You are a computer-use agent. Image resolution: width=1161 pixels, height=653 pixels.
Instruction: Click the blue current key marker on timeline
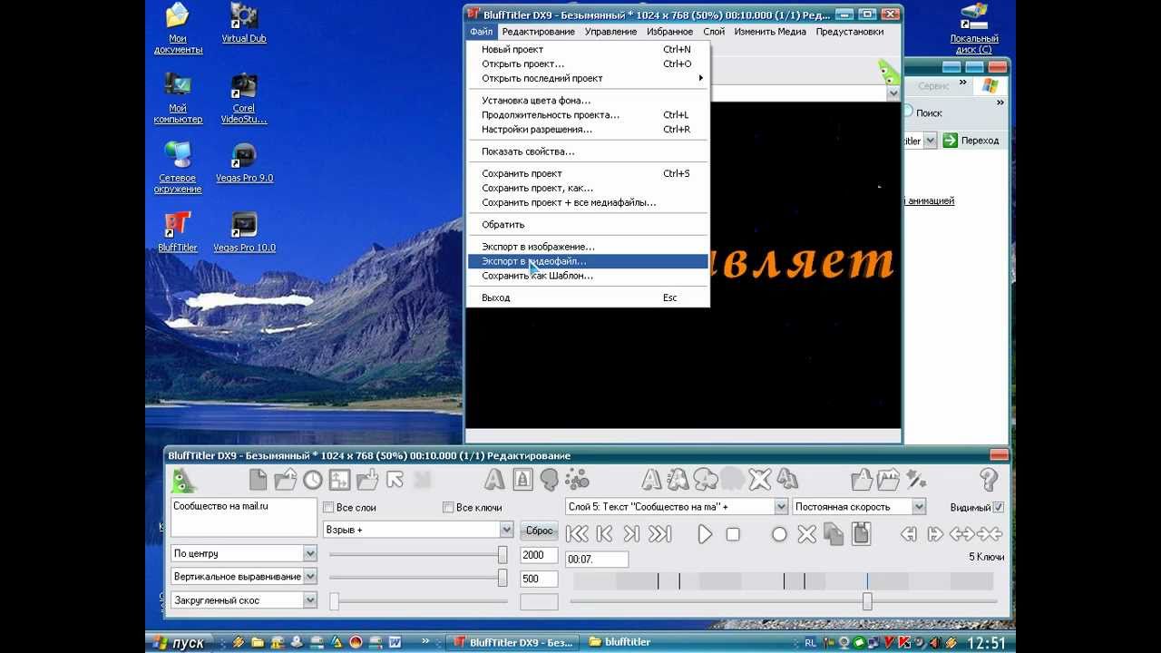pos(867,581)
